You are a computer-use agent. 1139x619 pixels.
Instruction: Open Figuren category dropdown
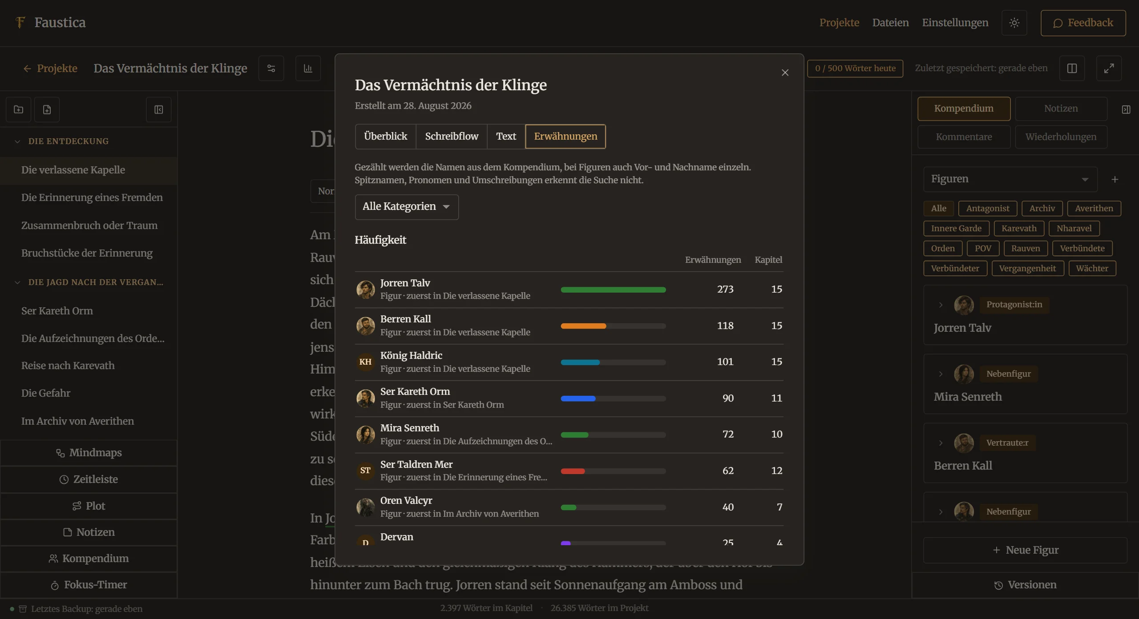(x=1010, y=179)
